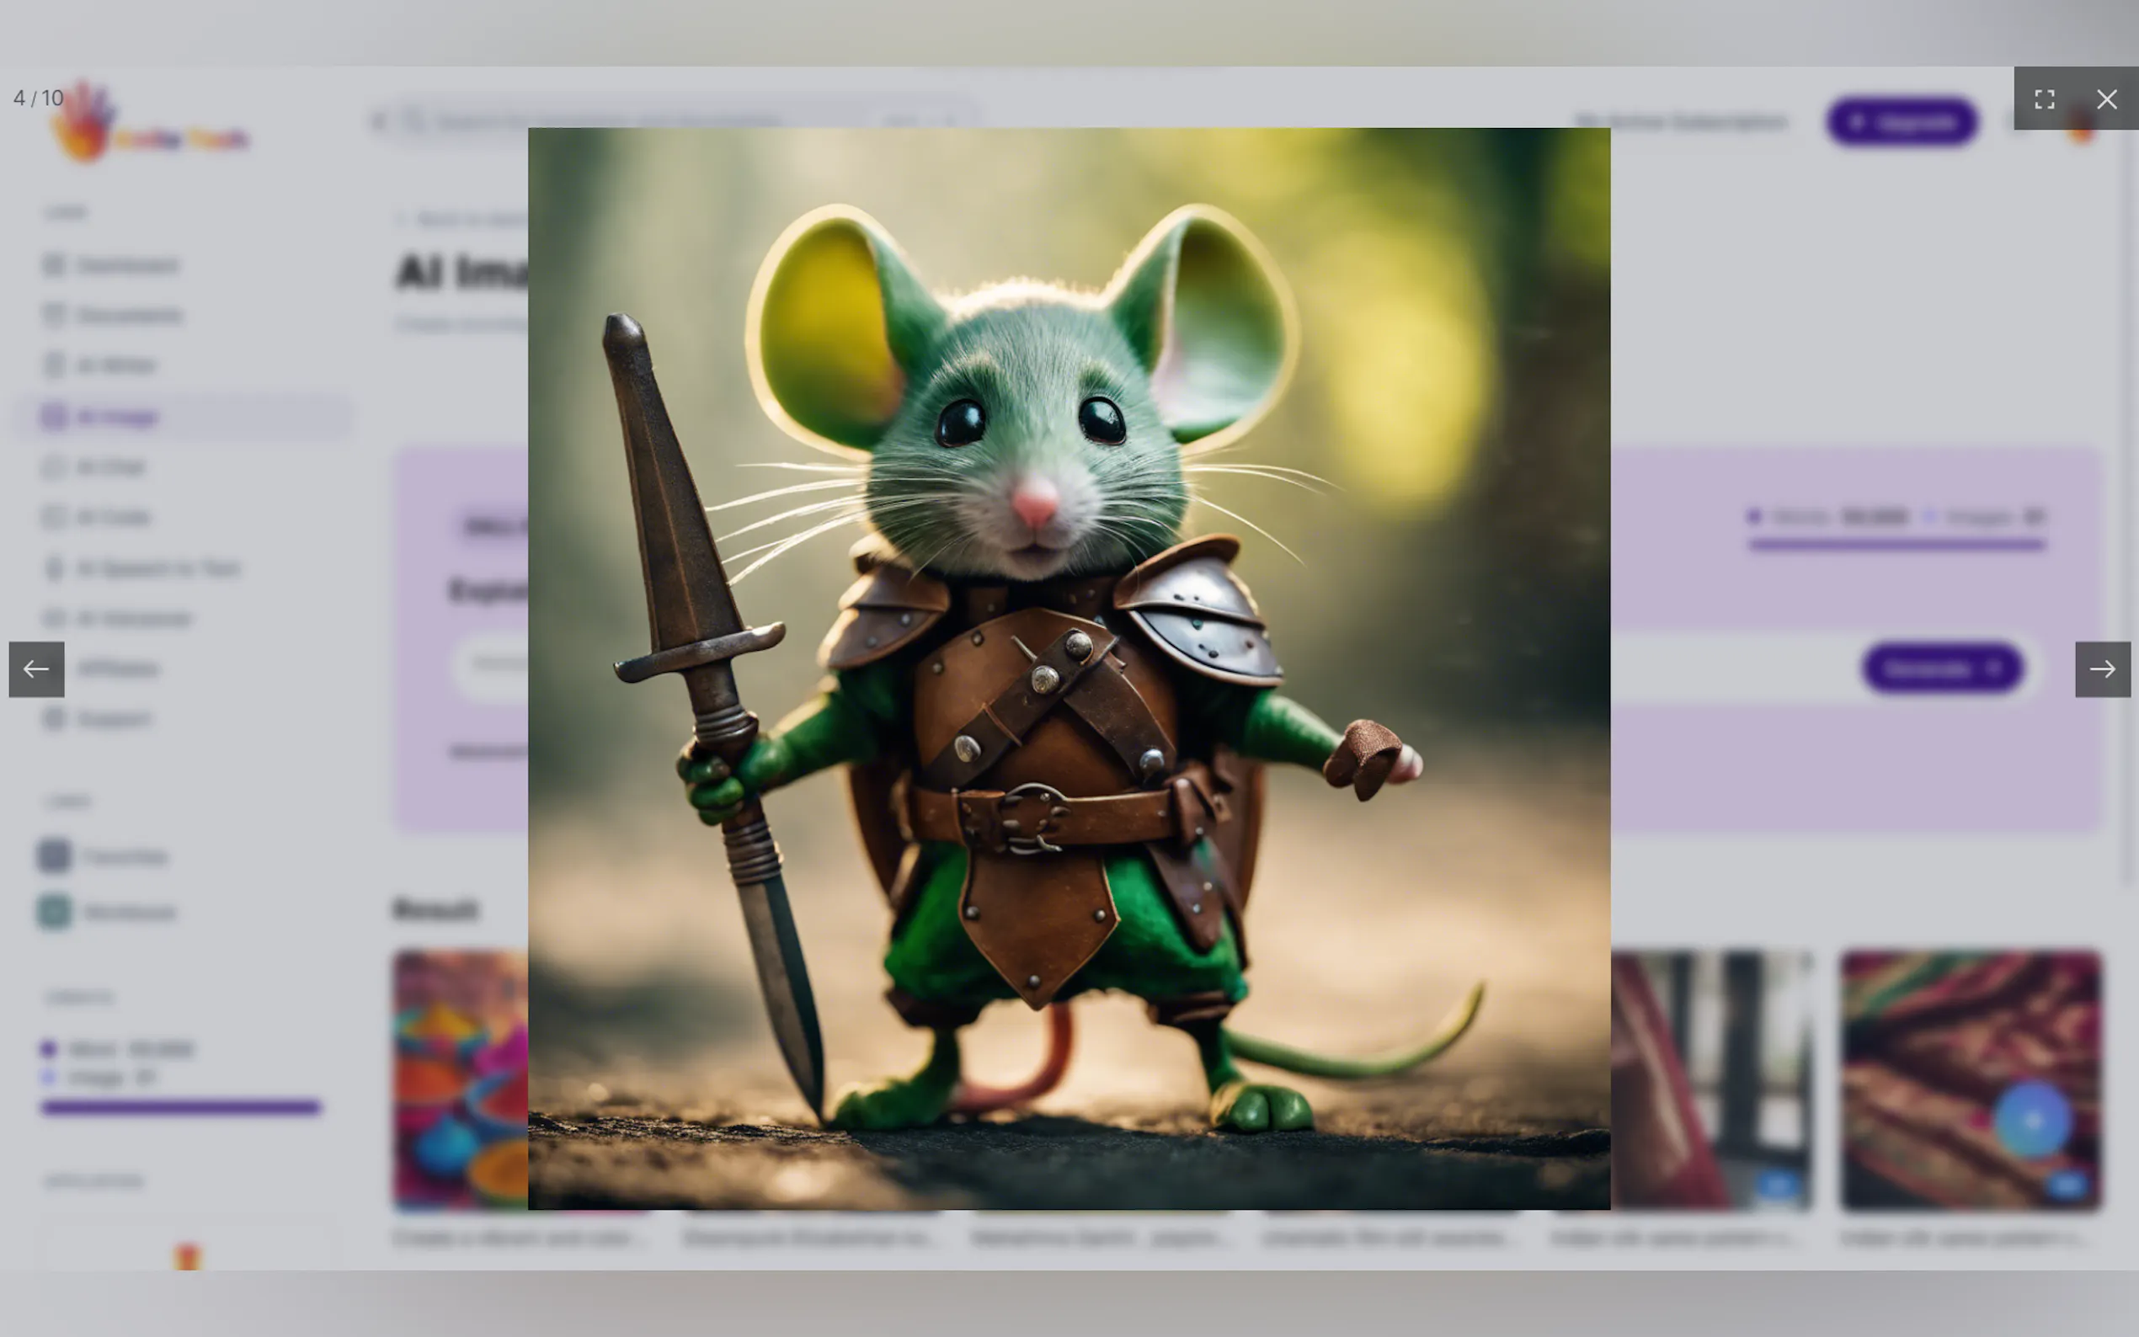Open AI Code sidebar icon
The width and height of the screenshot is (2139, 1337).
click(55, 517)
